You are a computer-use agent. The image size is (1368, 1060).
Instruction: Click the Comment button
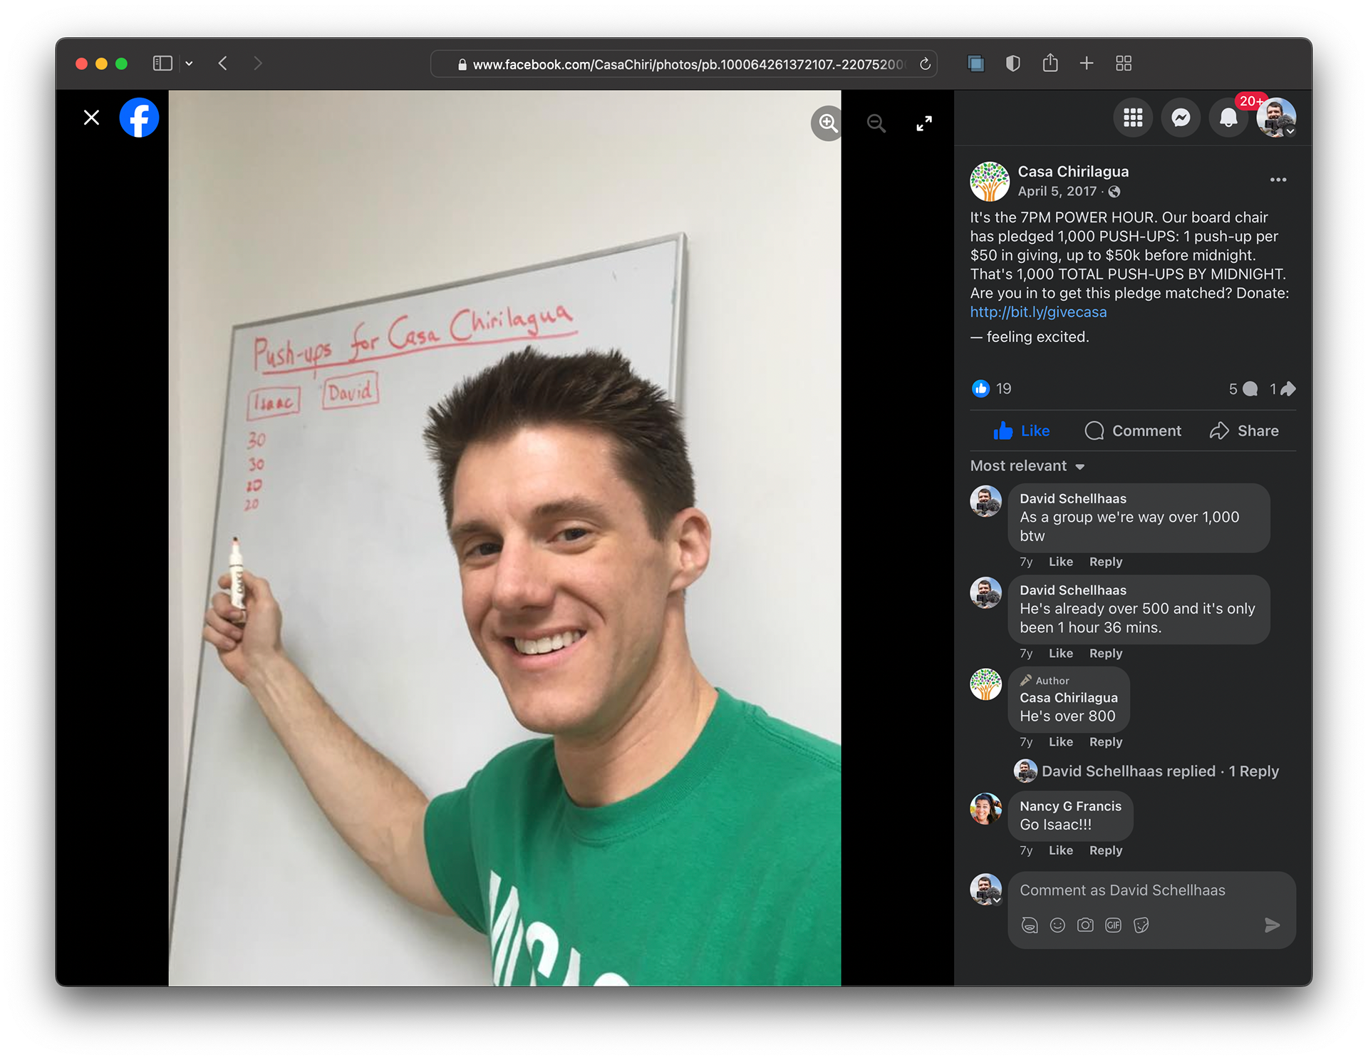(1133, 431)
